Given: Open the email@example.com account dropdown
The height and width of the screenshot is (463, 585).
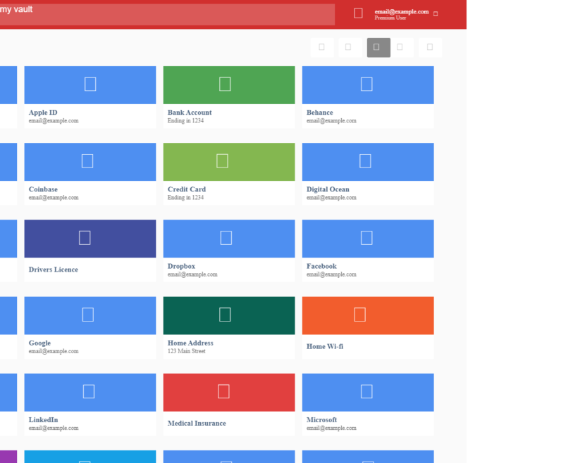Looking at the screenshot, I should (x=401, y=12).
